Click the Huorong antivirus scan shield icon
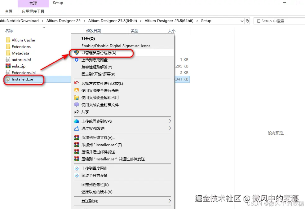This screenshot has width=305, height=209. click(x=77, y=90)
